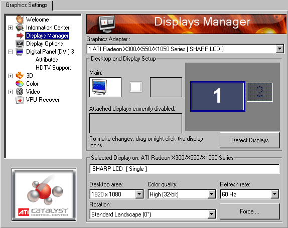
Task: Open HDTV Support tree item
Action: (x=53, y=68)
